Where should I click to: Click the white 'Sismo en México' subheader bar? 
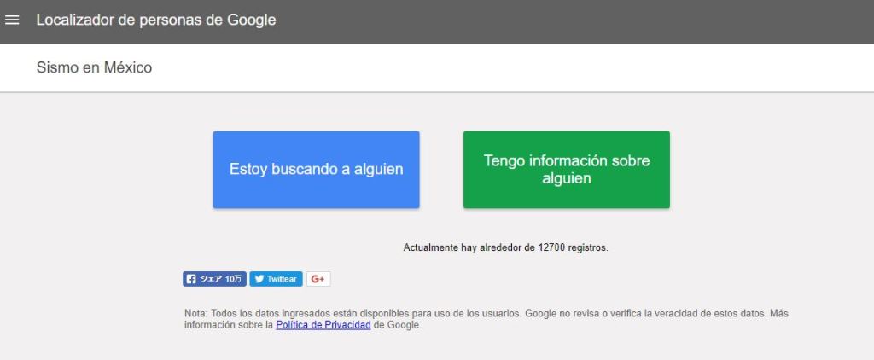point(512,67)
